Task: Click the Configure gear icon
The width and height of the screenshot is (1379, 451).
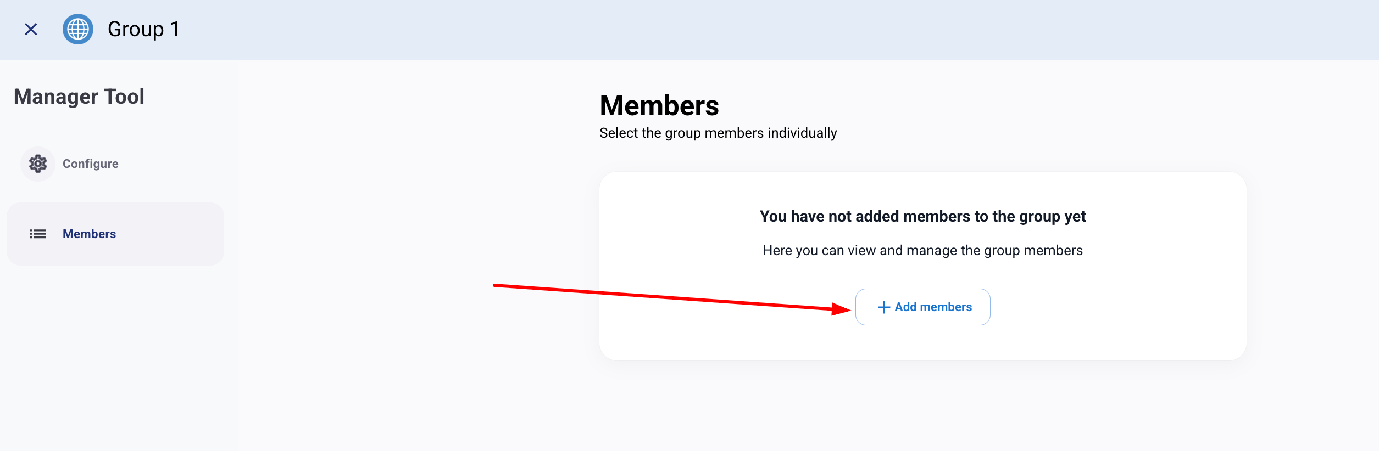Action: tap(38, 164)
